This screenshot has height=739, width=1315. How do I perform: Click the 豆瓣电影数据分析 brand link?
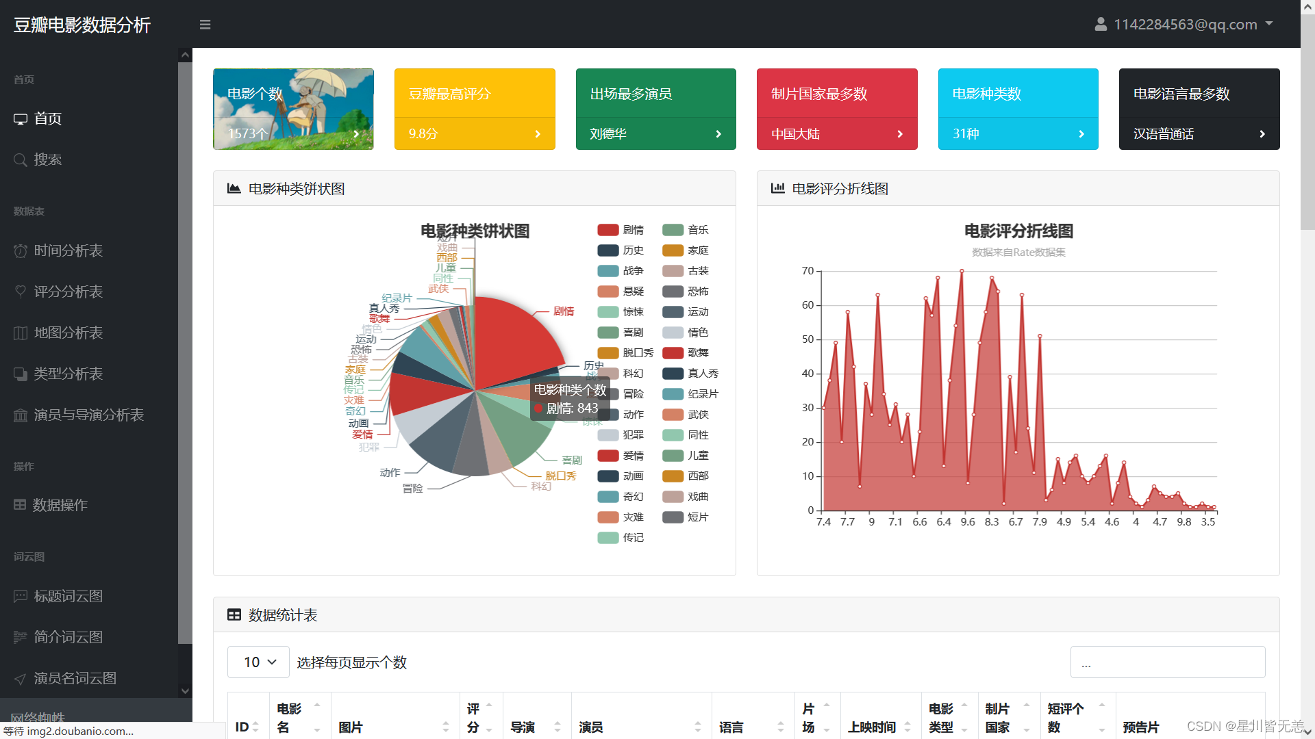pos(82,25)
